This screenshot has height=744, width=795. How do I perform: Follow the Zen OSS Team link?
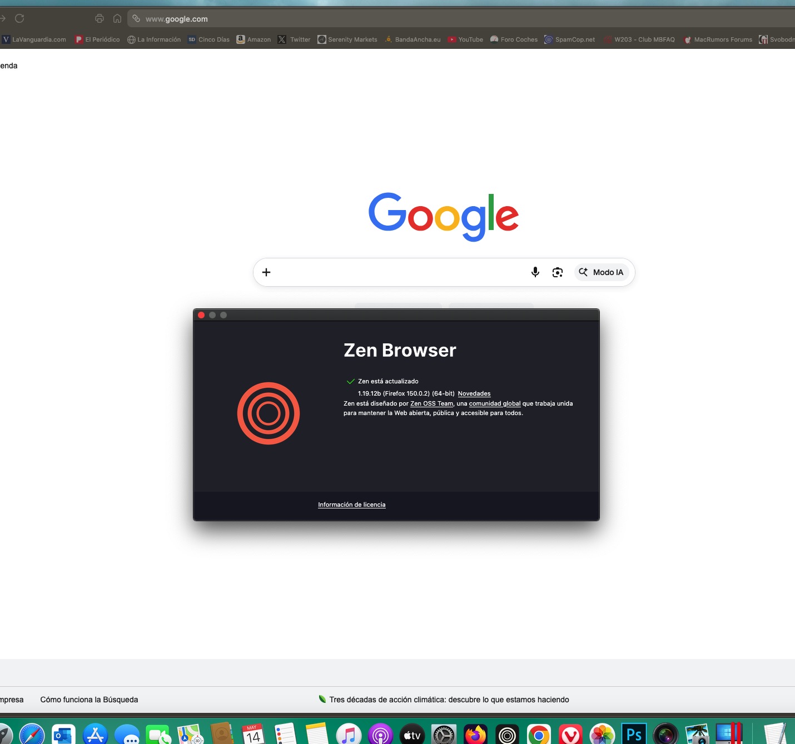431,403
